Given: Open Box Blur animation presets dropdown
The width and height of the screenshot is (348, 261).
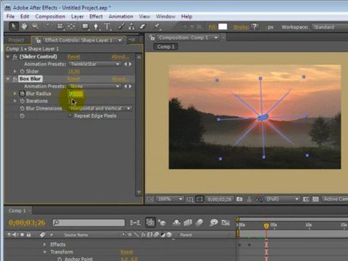Looking at the screenshot, I should pyautogui.click(x=95, y=86).
